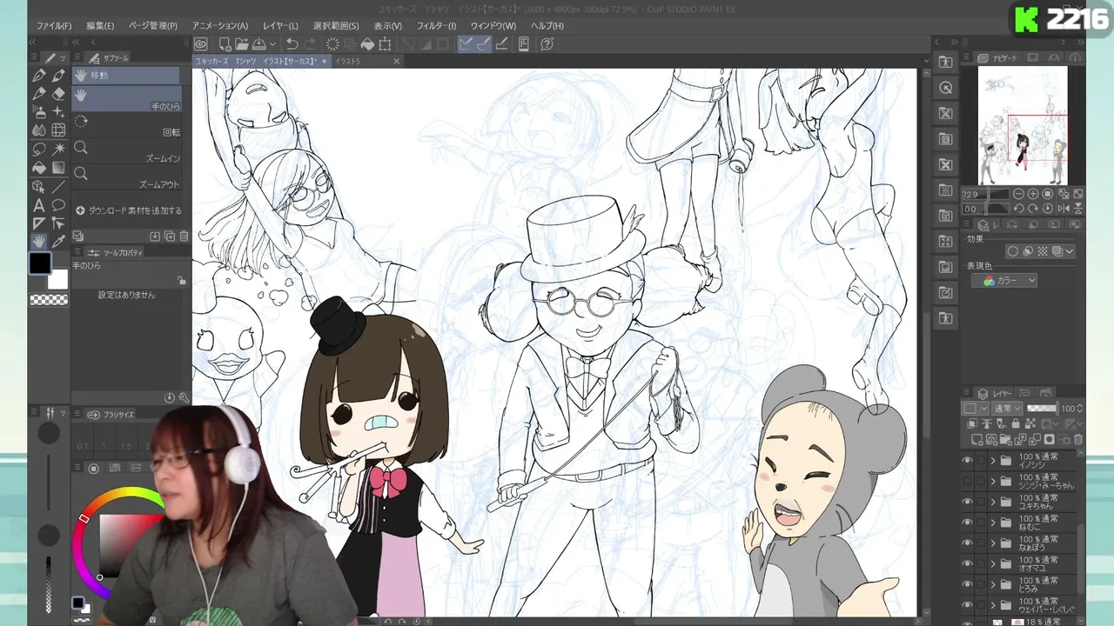Open the ファイル(F) menu
1114x626 pixels.
pos(54,25)
